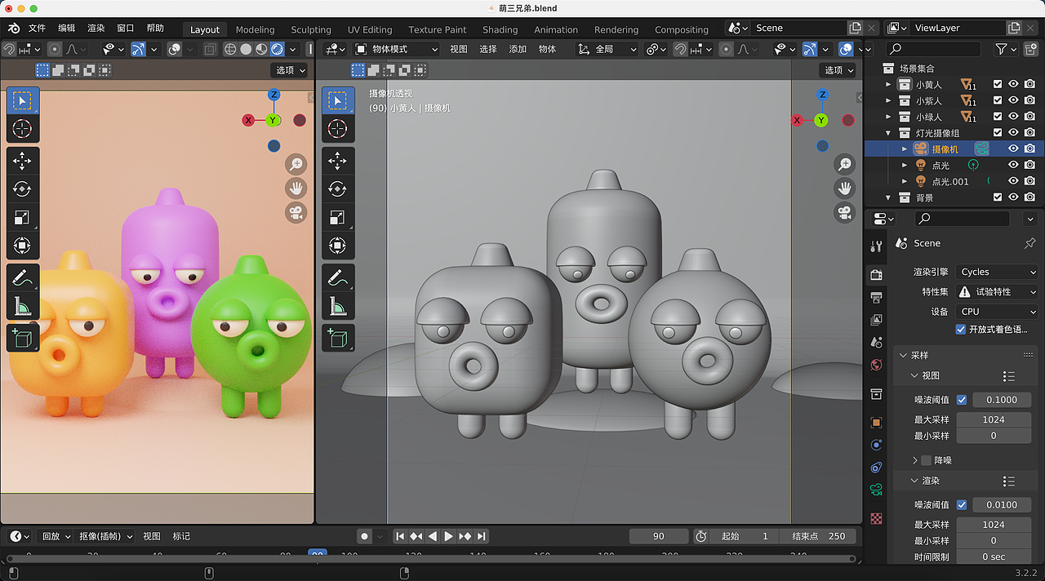Open the 渲染引擎 dropdown showing Cycles
1045x581 pixels.
tap(996, 272)
